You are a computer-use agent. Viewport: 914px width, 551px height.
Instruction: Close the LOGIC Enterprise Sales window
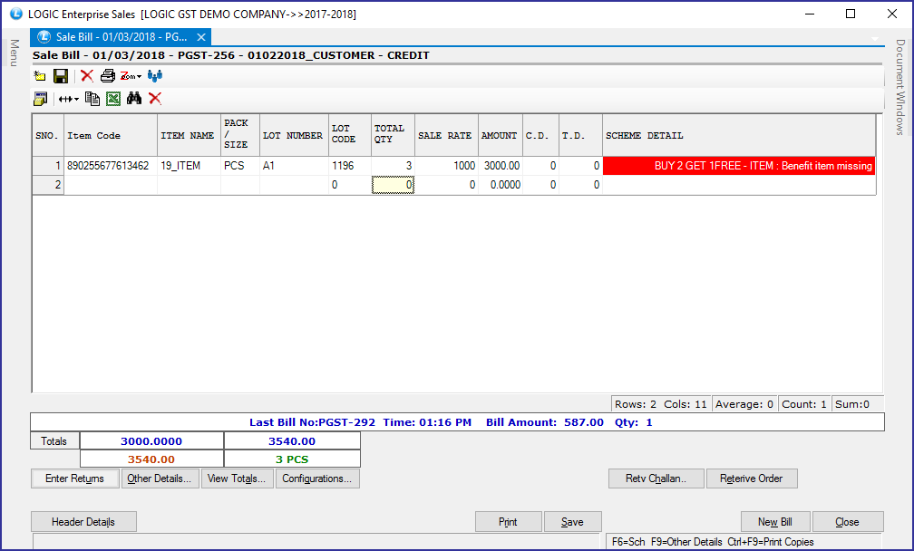coord(892,14)
